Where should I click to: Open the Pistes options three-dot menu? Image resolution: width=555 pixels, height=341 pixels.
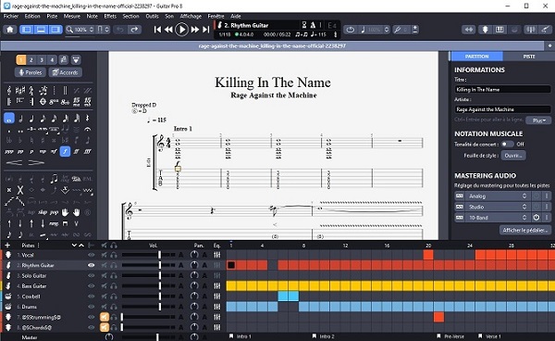click(38, 246)
